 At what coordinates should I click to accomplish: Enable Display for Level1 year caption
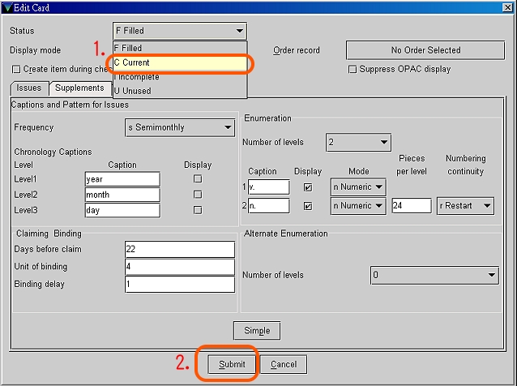click(197, 179)
